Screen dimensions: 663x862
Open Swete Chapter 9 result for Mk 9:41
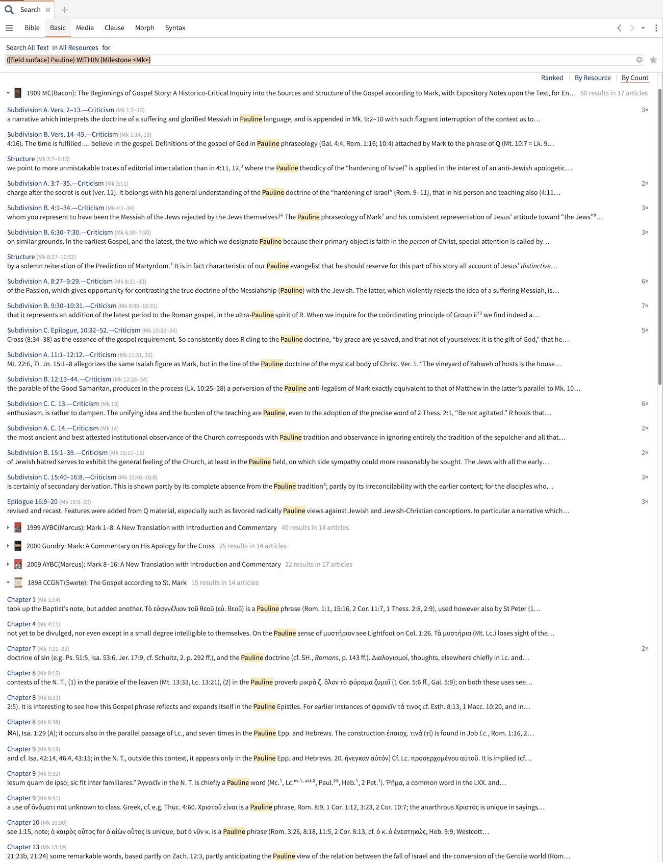[x=21, y=798]
